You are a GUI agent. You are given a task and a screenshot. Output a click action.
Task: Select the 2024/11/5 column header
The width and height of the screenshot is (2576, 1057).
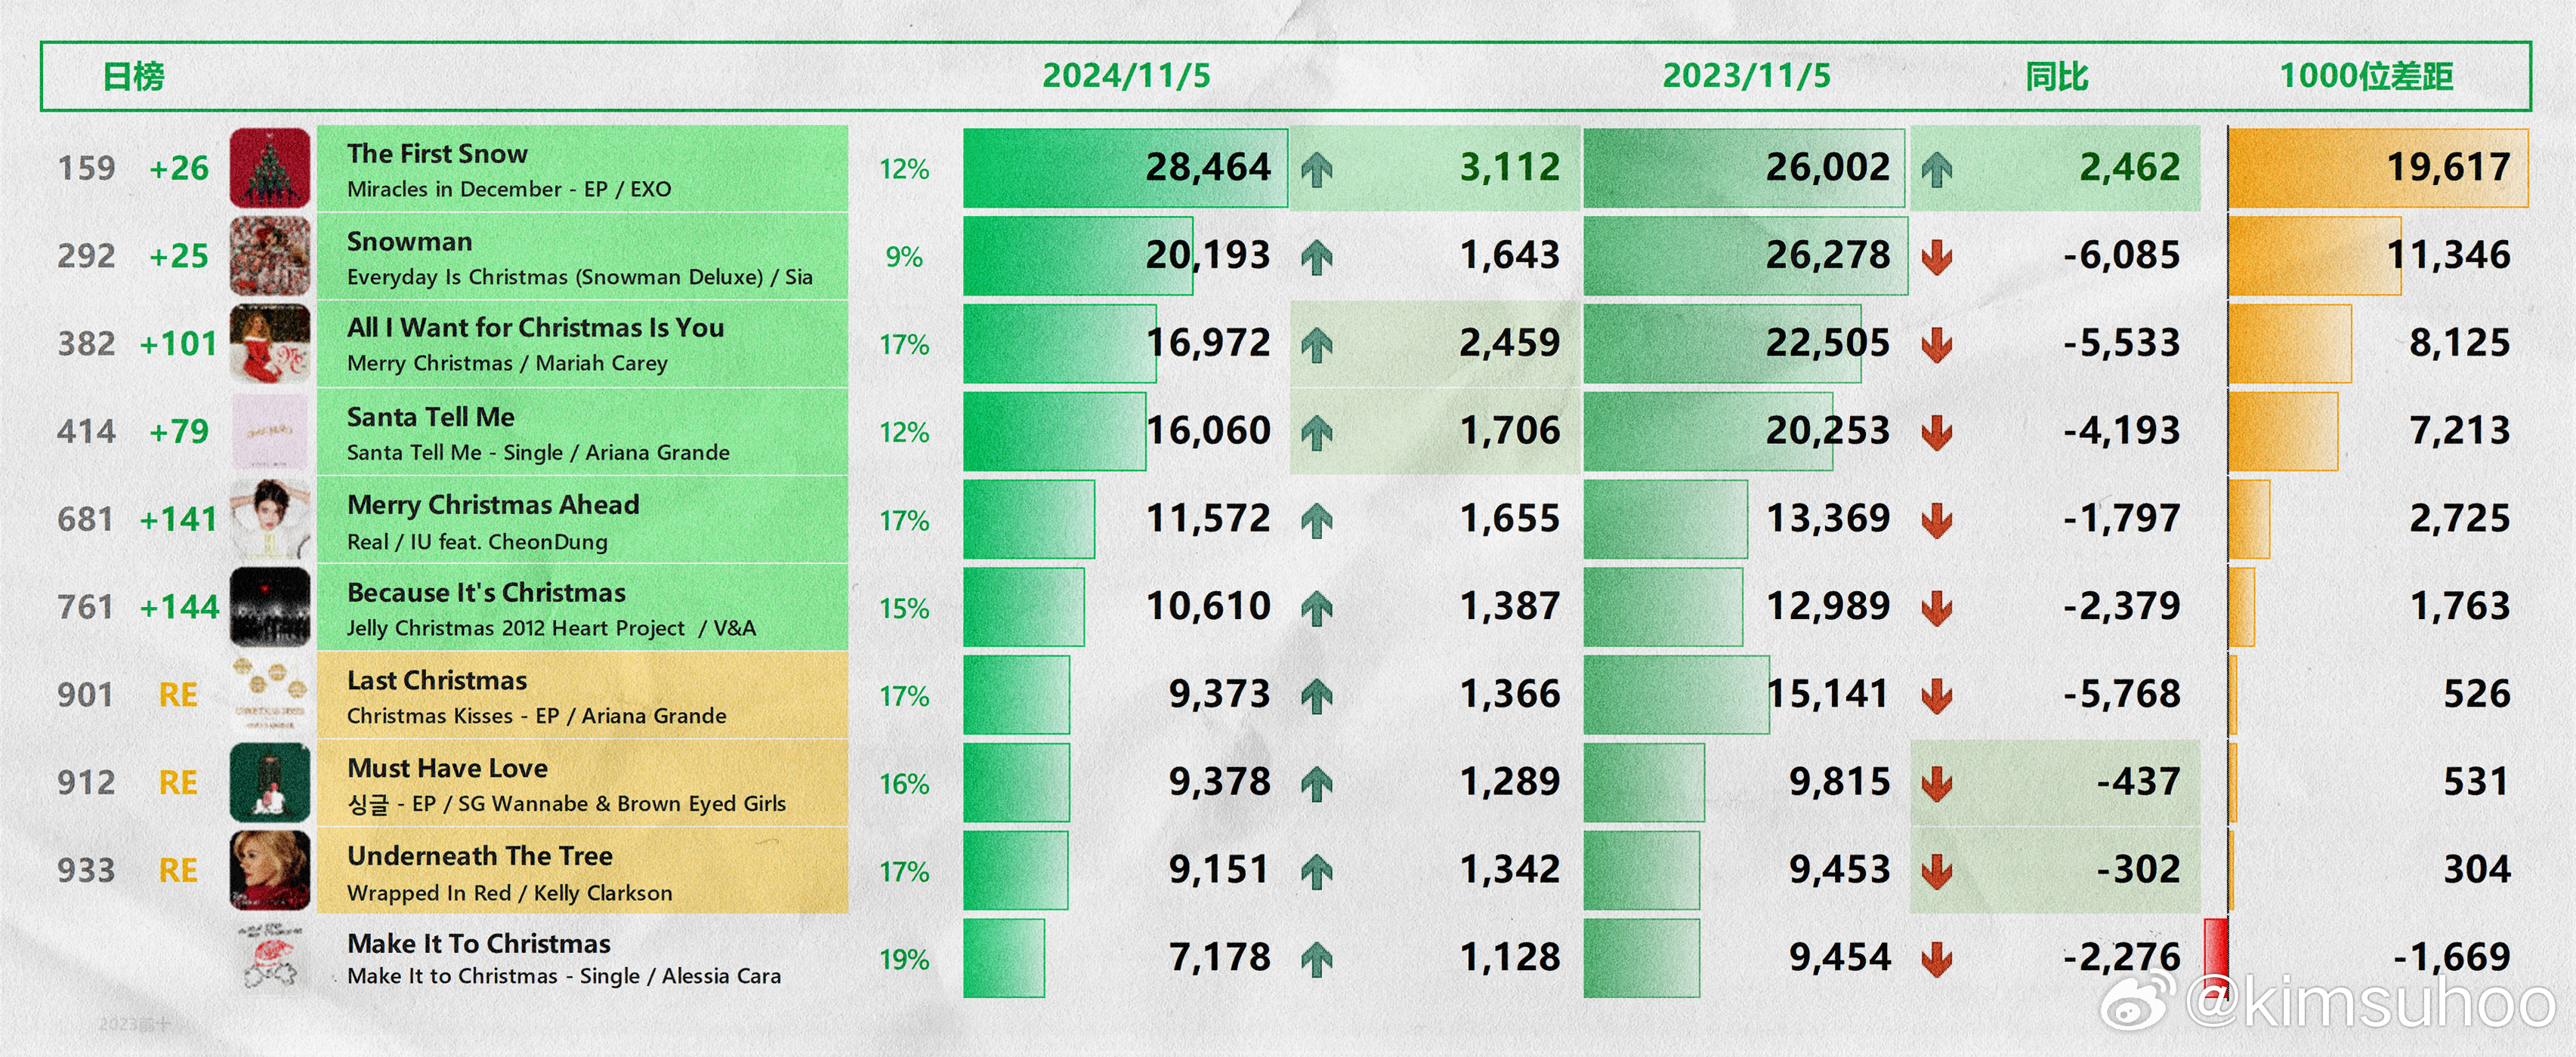tap(1126, 76)
